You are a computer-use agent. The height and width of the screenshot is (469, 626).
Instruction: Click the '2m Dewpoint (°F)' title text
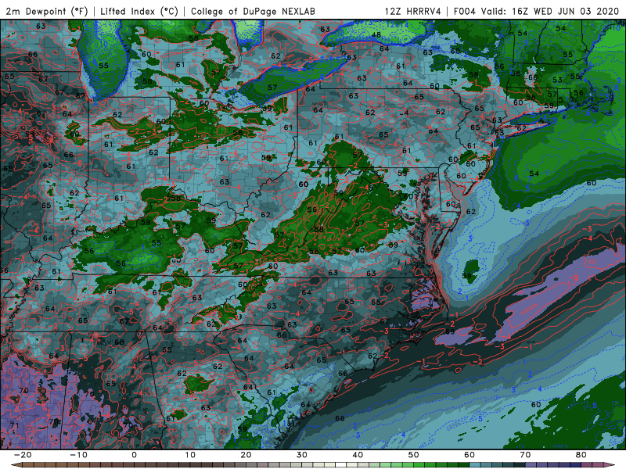(47, 11)
